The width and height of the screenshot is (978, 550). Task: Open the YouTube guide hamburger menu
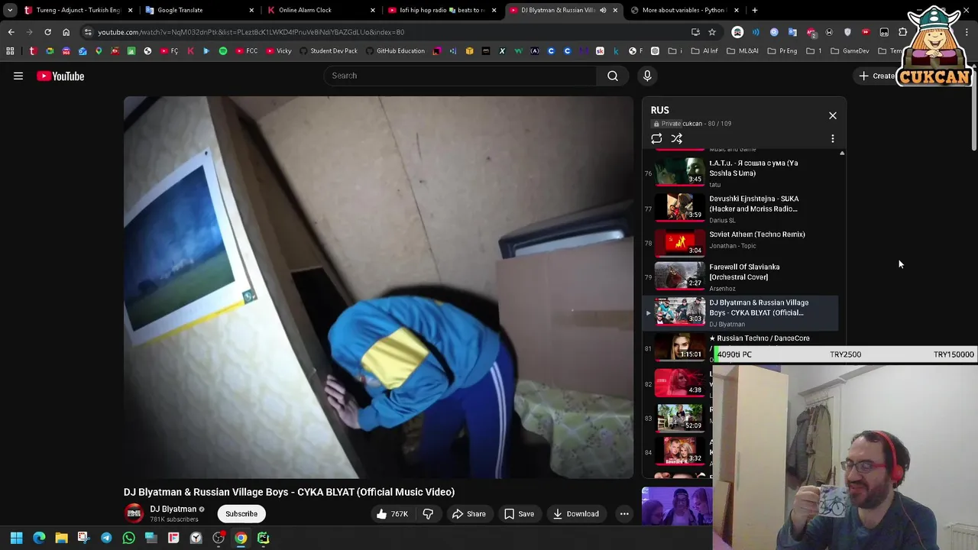tap(18, 76)
